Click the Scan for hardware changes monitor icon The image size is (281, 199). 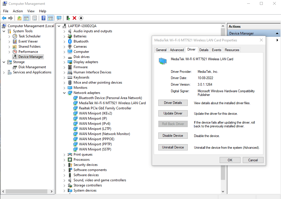59,18
